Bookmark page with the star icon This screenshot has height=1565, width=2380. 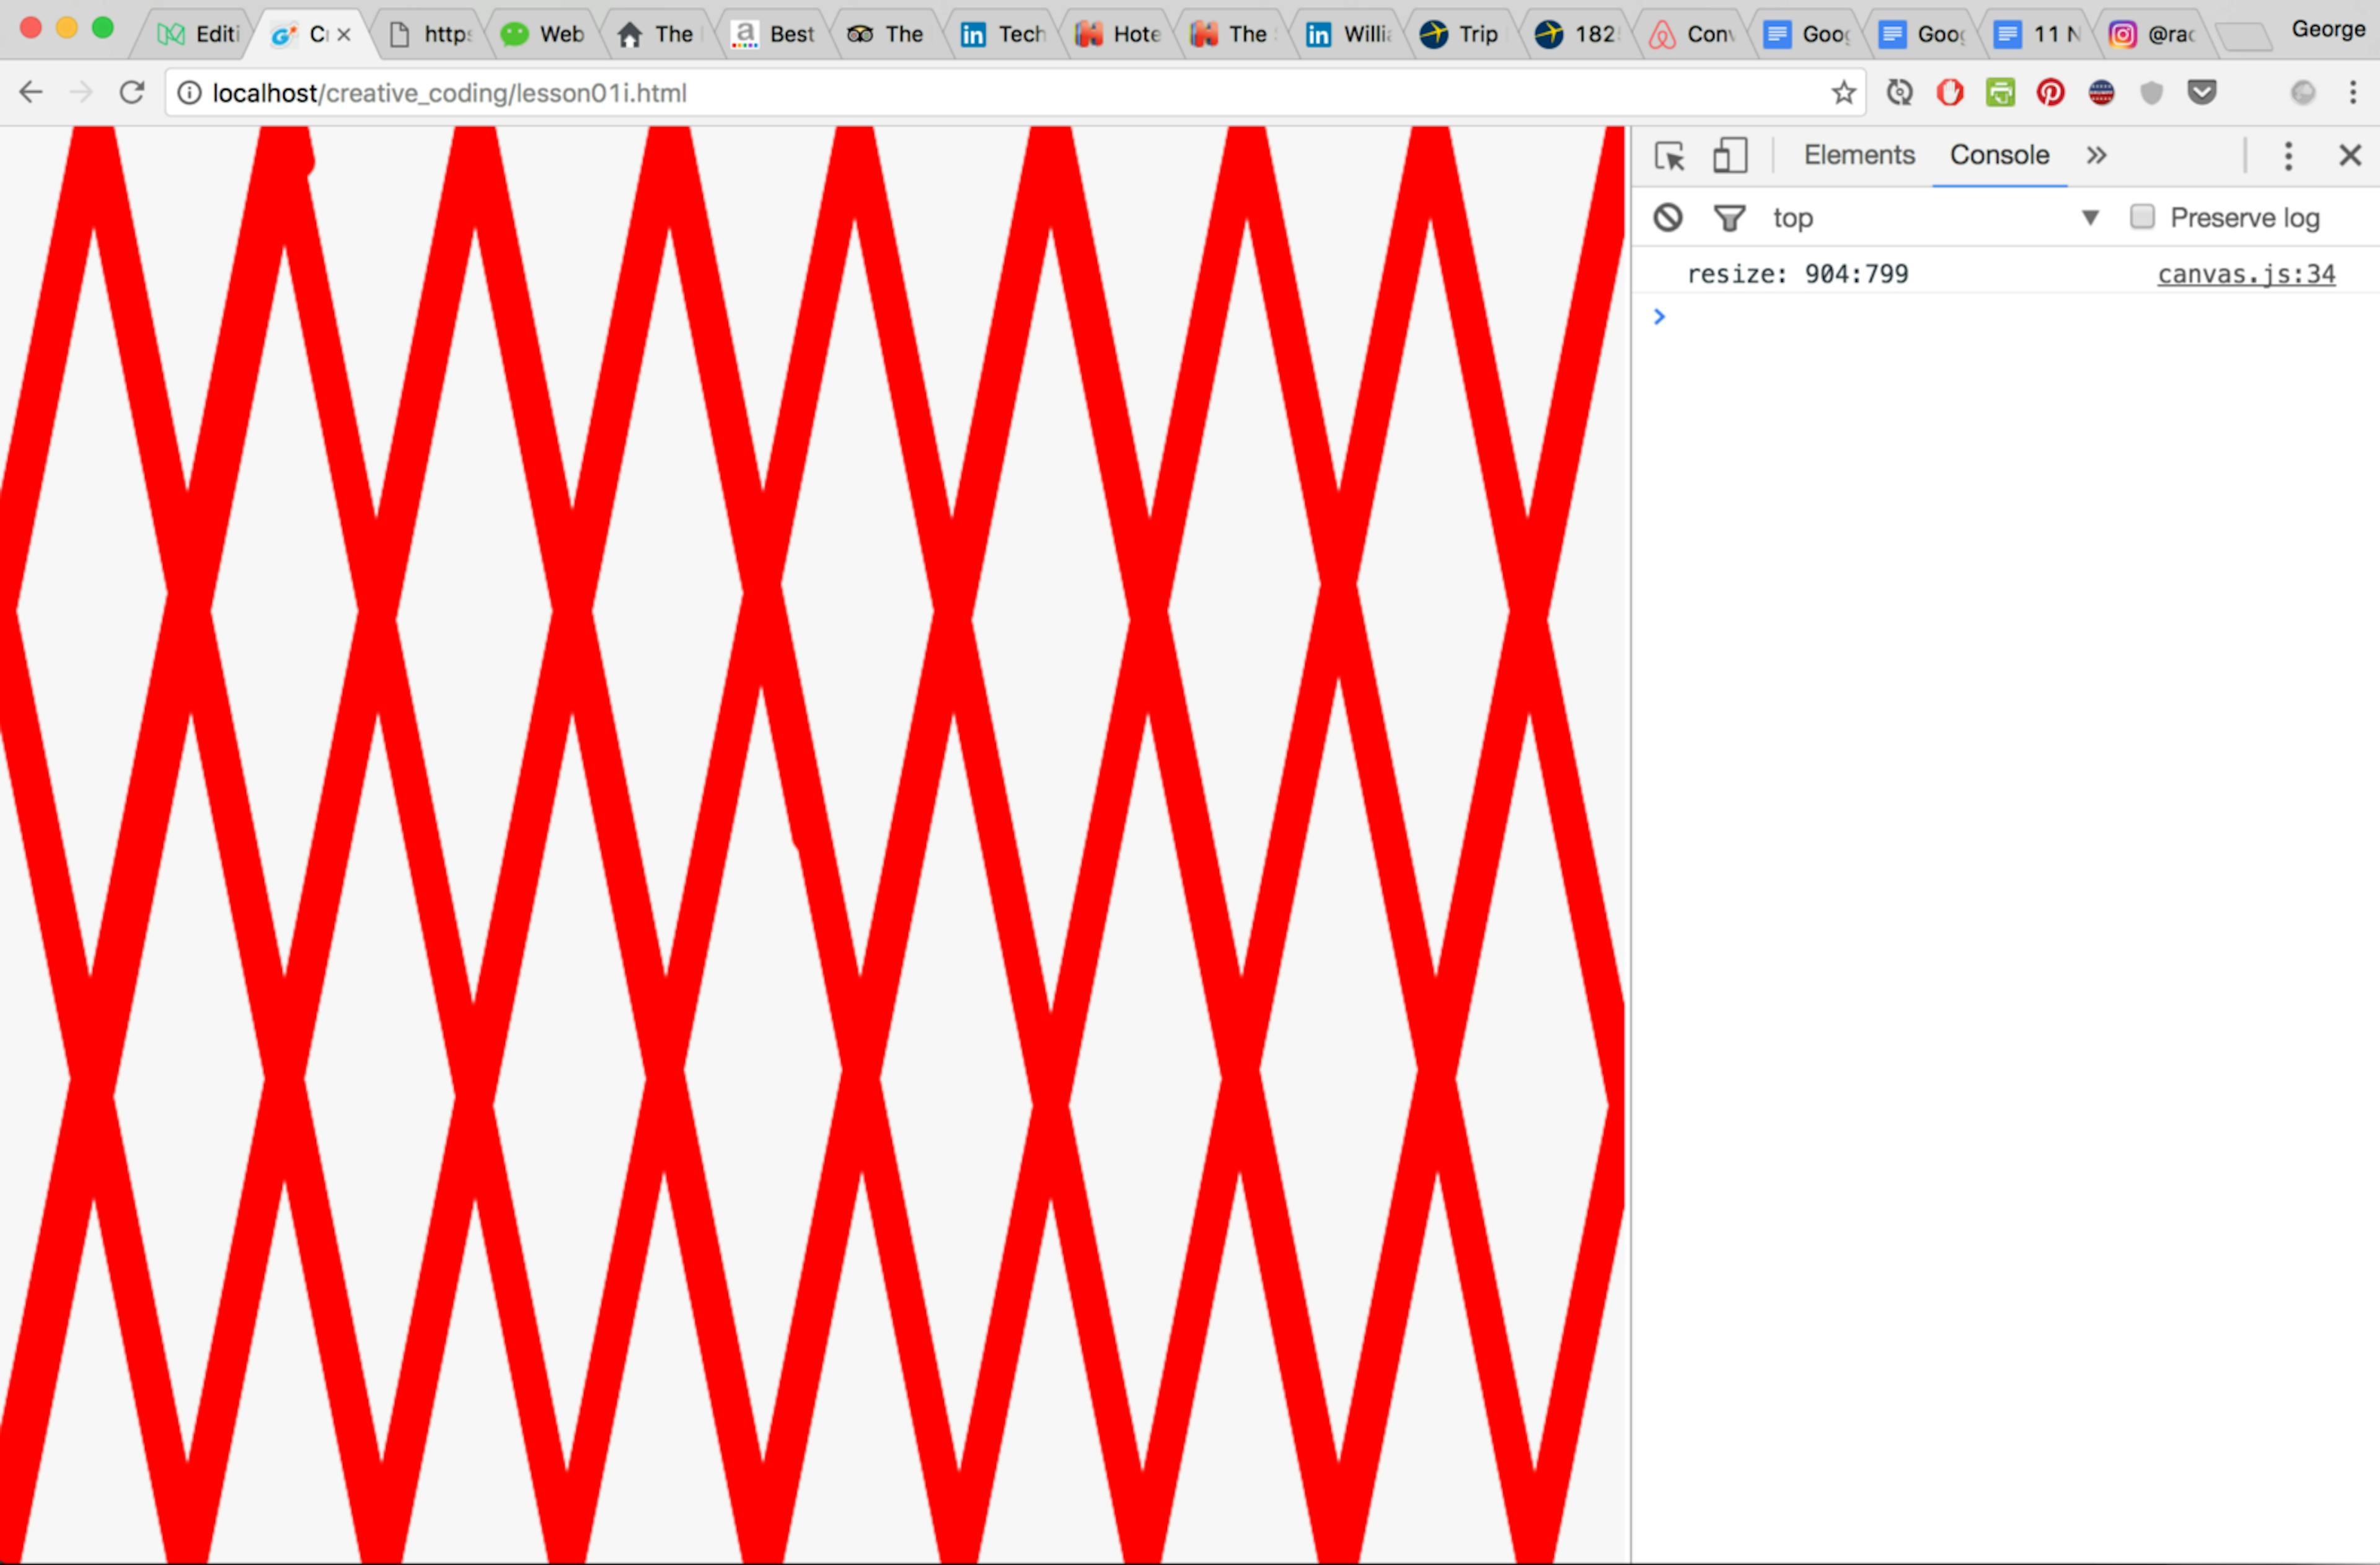pos(1843,93)
